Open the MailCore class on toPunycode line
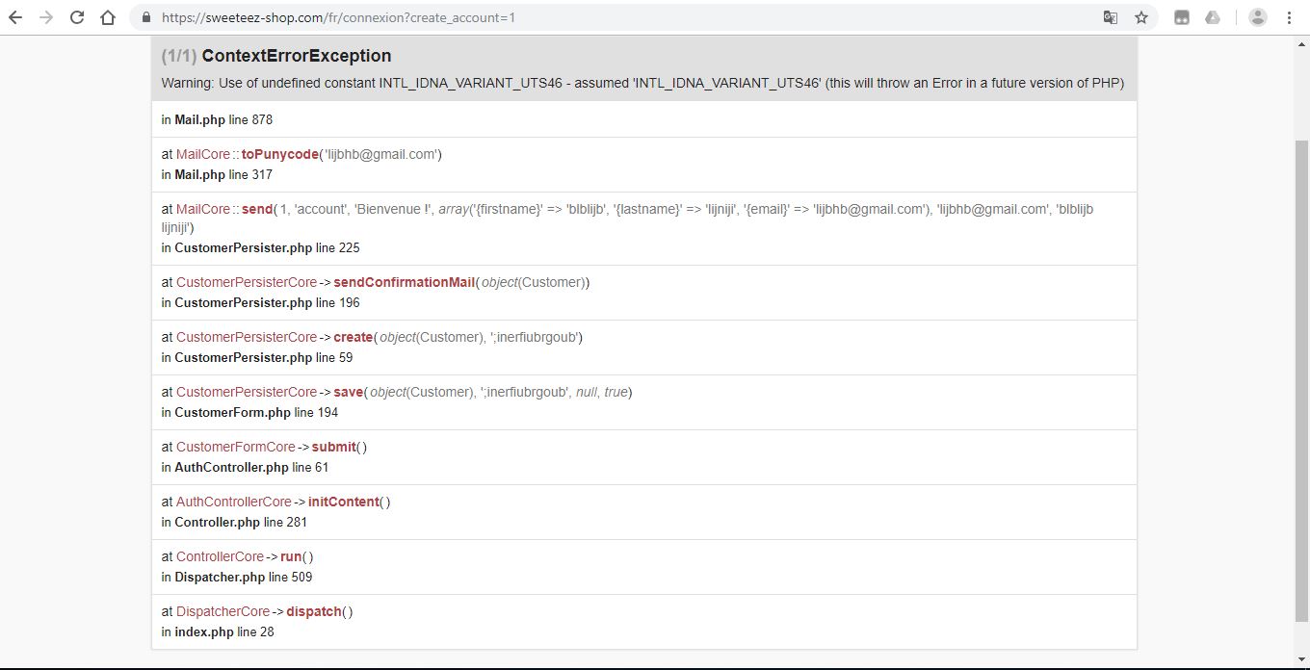 (x=203, y=154)
